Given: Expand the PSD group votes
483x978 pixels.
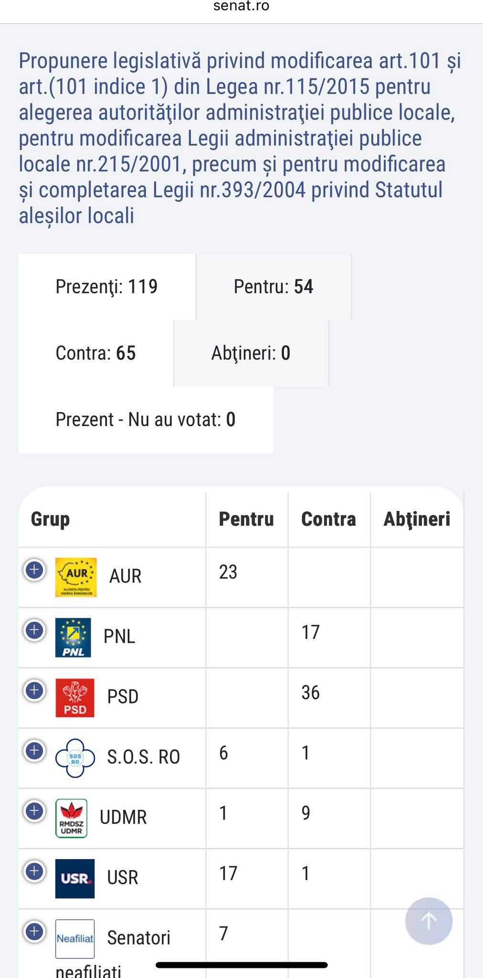Looking at the screenshot, I should (x=34, y=690).
